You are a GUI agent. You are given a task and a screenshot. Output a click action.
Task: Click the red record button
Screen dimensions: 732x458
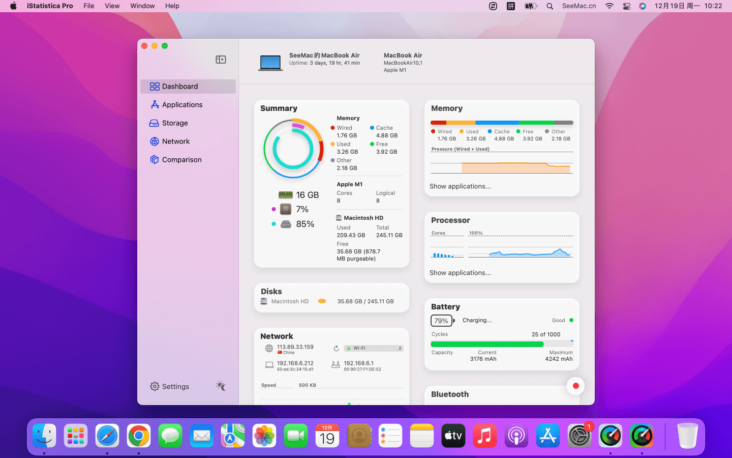(575, 386)
